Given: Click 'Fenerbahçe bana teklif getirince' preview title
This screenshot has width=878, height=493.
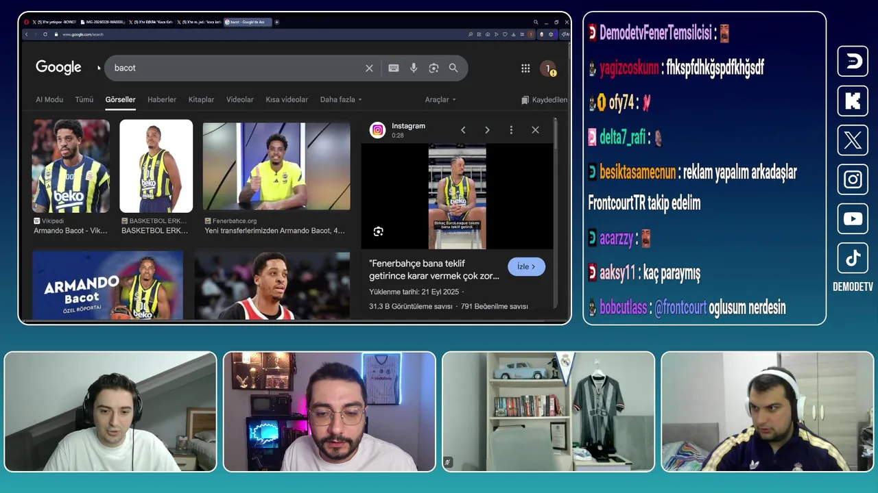Looking at the screenshot, I should point(434,270).
